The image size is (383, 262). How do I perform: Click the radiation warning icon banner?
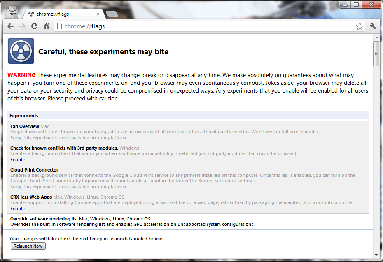pyautogui.click(x=21, y=51)
